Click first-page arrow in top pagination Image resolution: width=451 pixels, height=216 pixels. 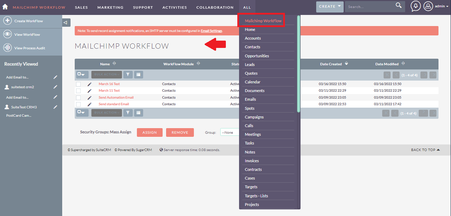point(387,75)
